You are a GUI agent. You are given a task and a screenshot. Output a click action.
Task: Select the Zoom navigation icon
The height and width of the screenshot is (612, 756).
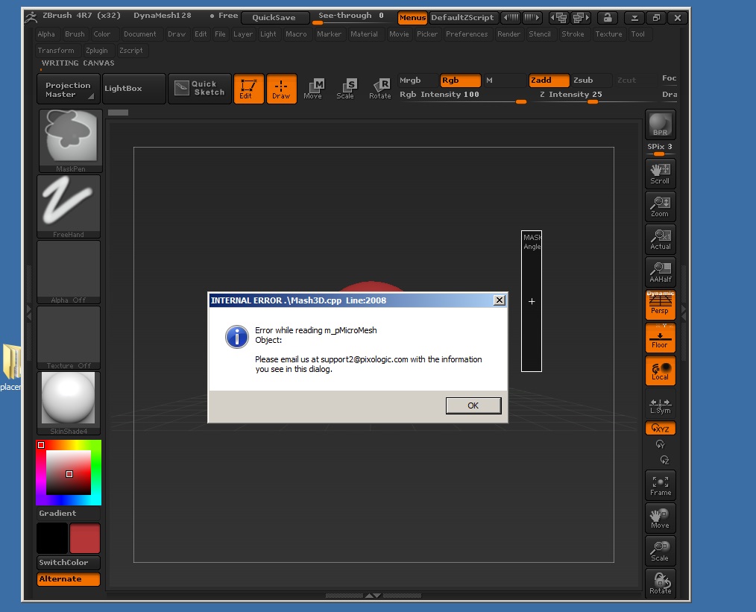coord(660,206)
